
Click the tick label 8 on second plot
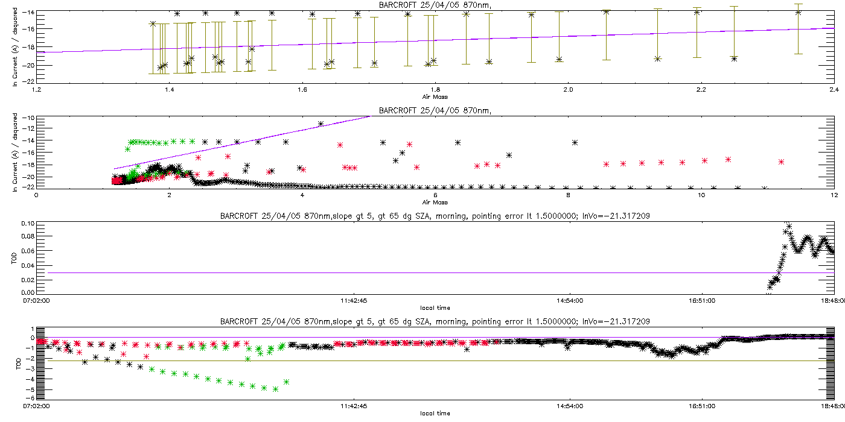pyautogui.click(x=568, y=195)
